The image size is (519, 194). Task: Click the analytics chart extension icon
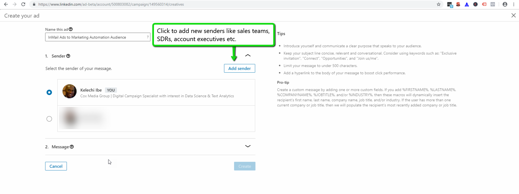[x=450, y=4]
